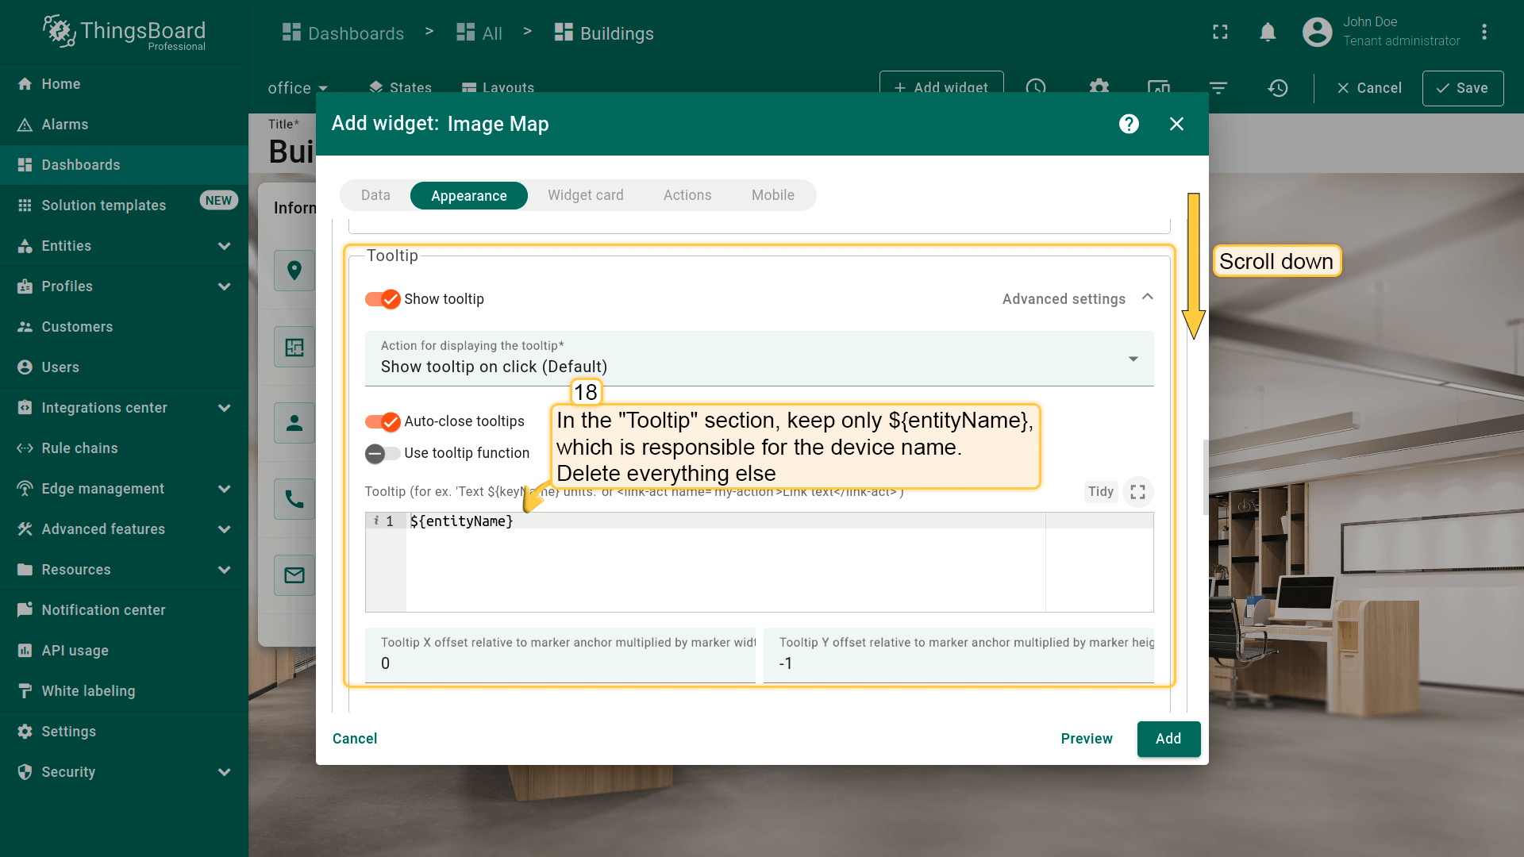Expand tooltip editor to fullscreen
This screenshot has width=1524, height=857.
[x=1137, y=492]
